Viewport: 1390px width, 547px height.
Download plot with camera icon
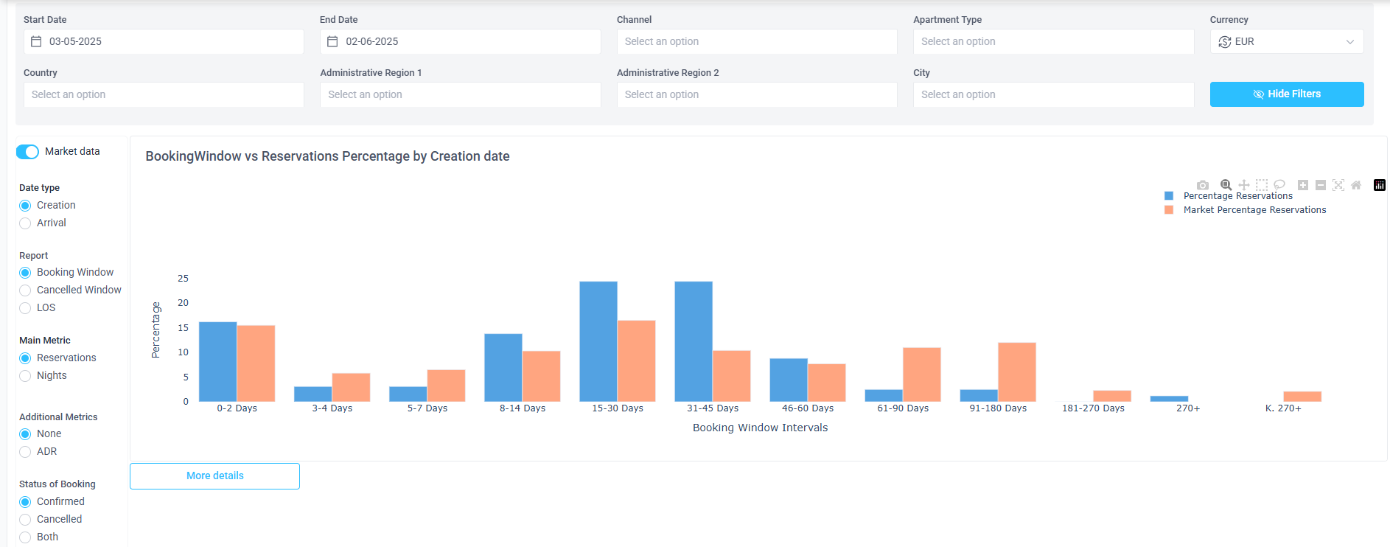click(1203, 185)
